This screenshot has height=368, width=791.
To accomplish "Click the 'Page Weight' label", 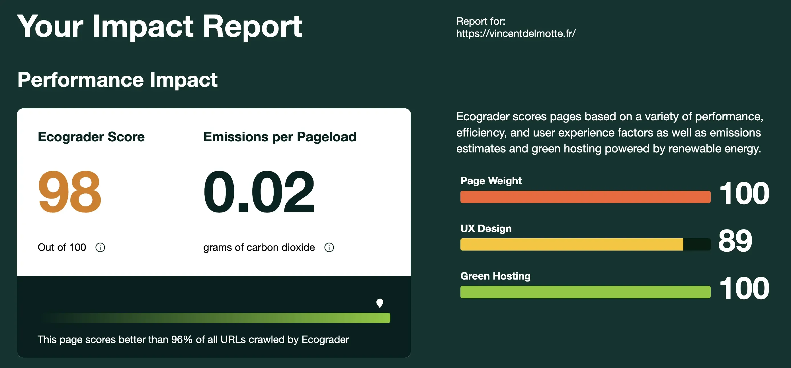I will 491,181.
